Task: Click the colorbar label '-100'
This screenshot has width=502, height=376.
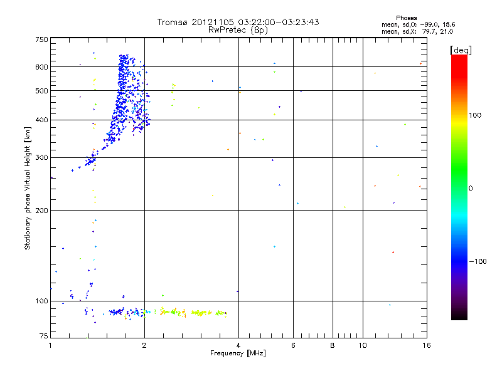Action: (478, 261)
